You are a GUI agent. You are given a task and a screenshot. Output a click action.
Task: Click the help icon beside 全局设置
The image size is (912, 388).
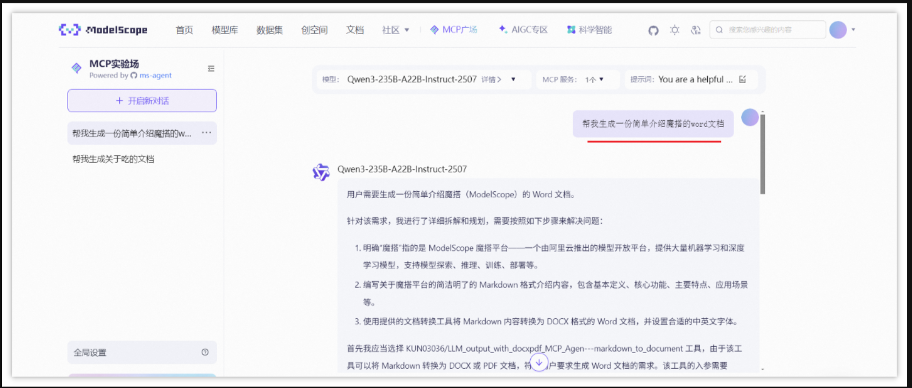coord(205,352)
